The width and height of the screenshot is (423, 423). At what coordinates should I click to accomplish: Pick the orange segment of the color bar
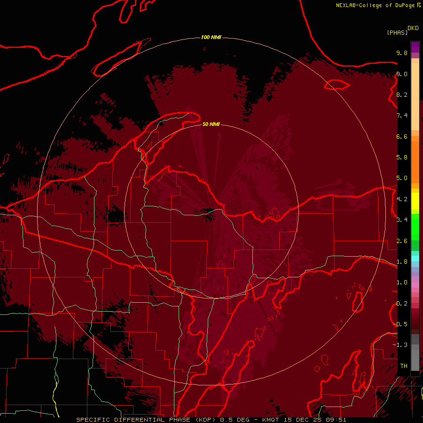pos(415,162)
